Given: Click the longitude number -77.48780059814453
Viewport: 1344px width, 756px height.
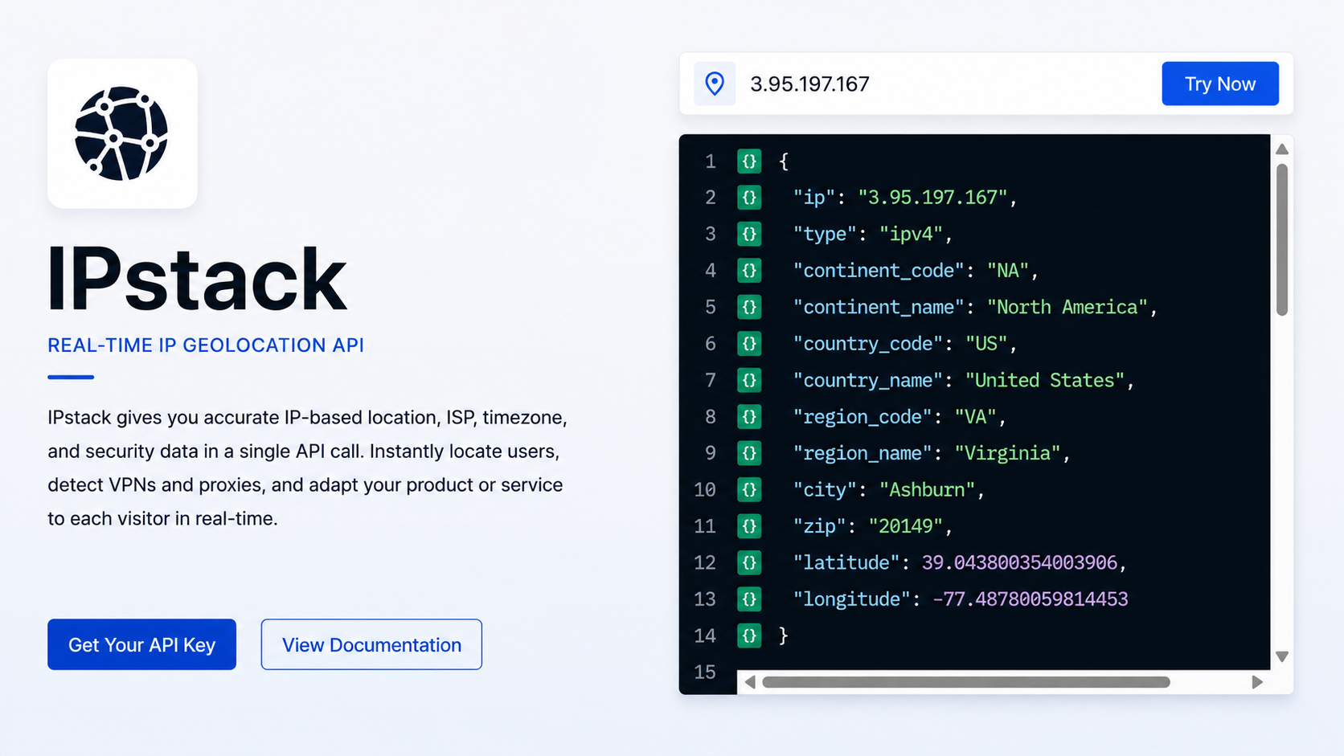Looking at the screenshot, I should 1030,599.
